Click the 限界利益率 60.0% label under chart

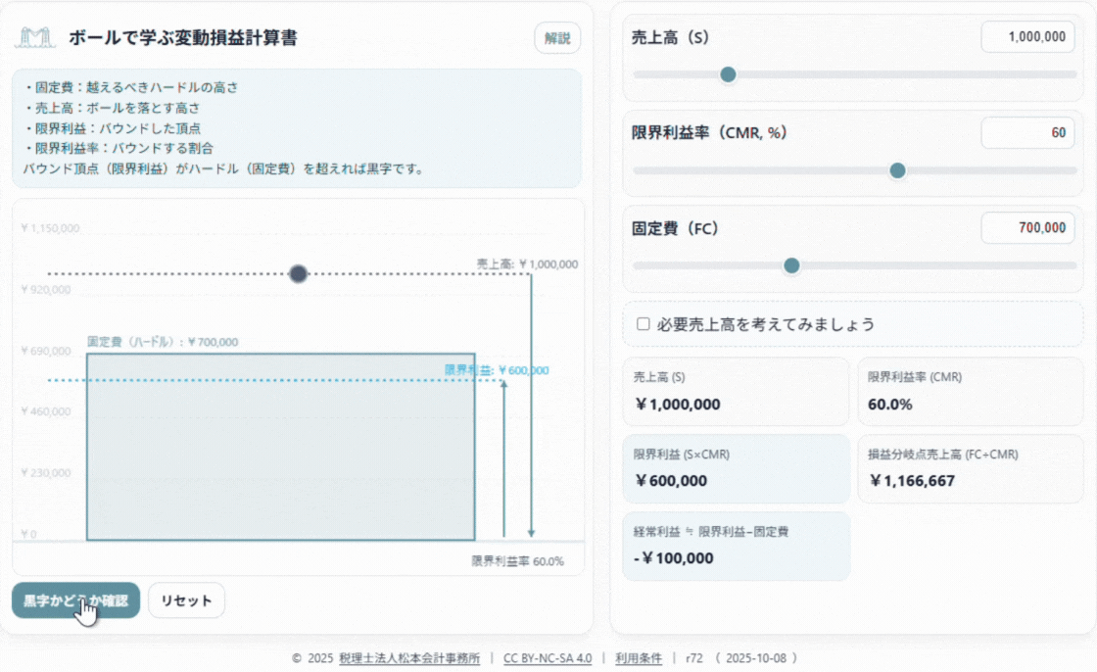pyautogui.click(x=518, y=561)
